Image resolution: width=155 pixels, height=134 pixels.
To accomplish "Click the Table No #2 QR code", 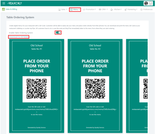I will pos(95,88).
